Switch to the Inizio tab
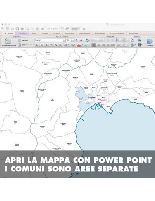The width and height of the screenshot is (155, 201). [9, 33]
